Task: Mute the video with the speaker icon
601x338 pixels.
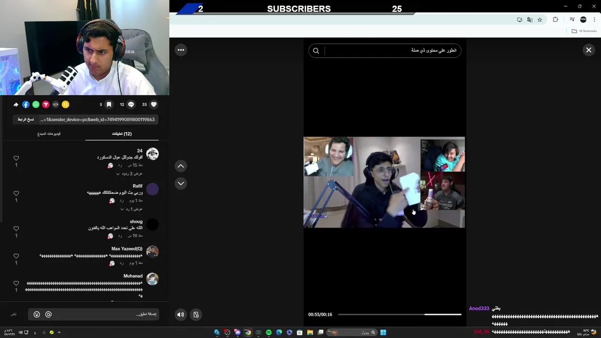Action: pyautogui.click(x=181, y=315)
